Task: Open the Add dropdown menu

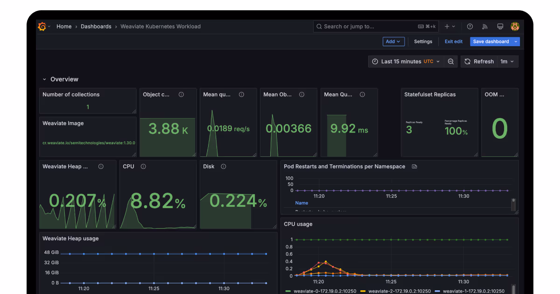Action: pos(393,42)
